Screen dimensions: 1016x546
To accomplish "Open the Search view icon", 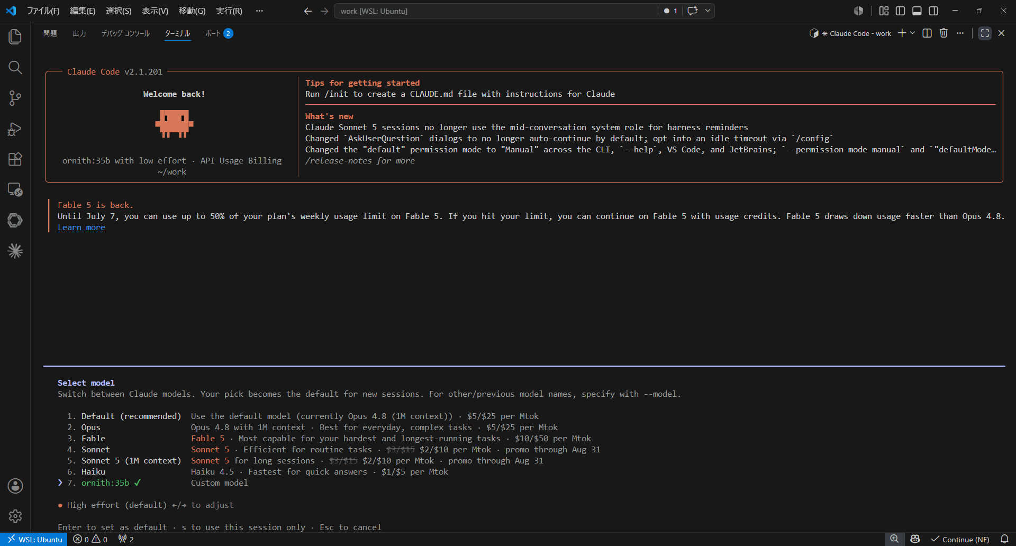I will (x=15, y=67).
